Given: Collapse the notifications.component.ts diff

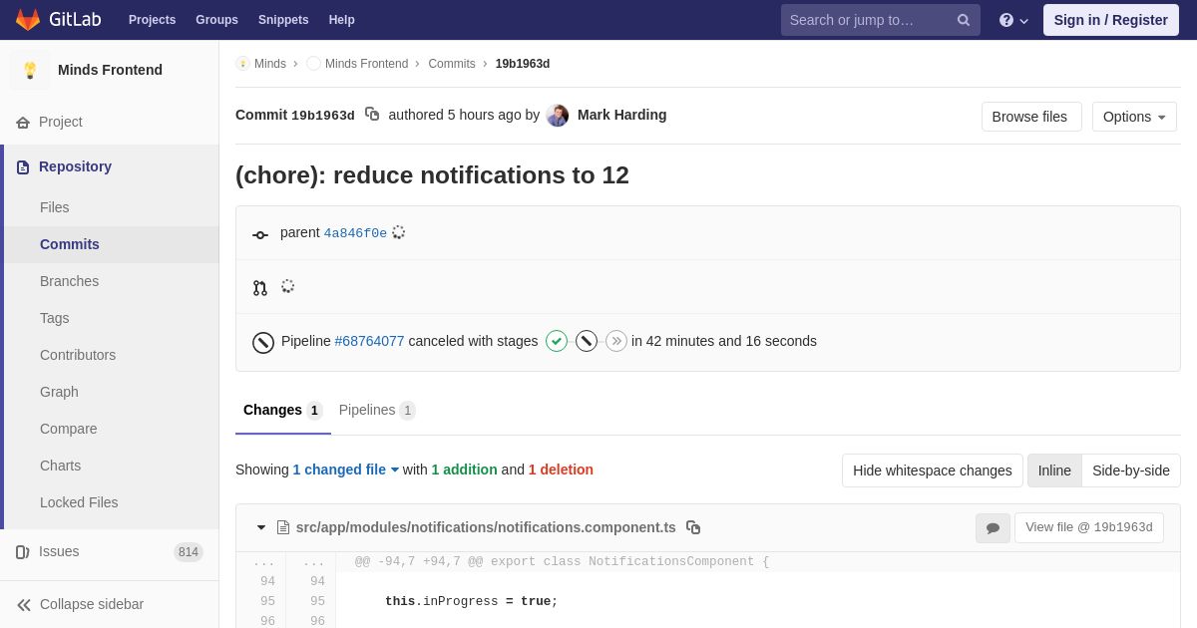Looking at the screenshot, I should (261, 527).
